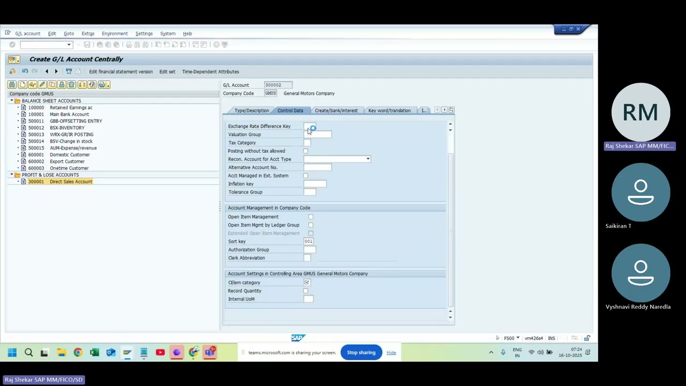Switch to the Create/bank/interest tab
Viewport: 686px width, 386px height.
coord(336,110)
